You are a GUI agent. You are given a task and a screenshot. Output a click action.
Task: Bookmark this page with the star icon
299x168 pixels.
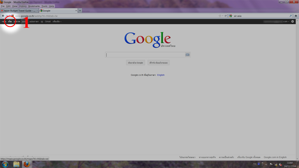click(220, 16)
